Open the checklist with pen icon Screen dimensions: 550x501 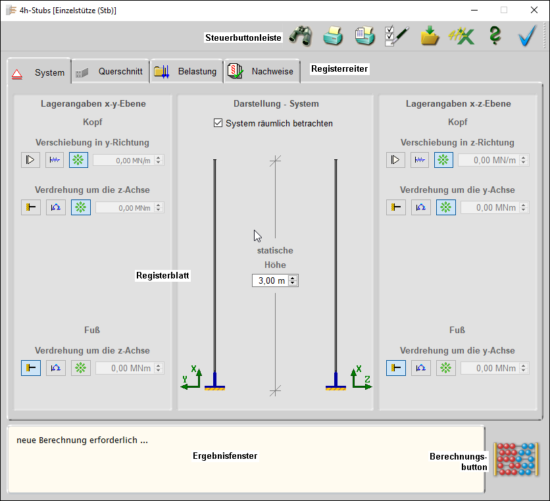coord(397,37)
